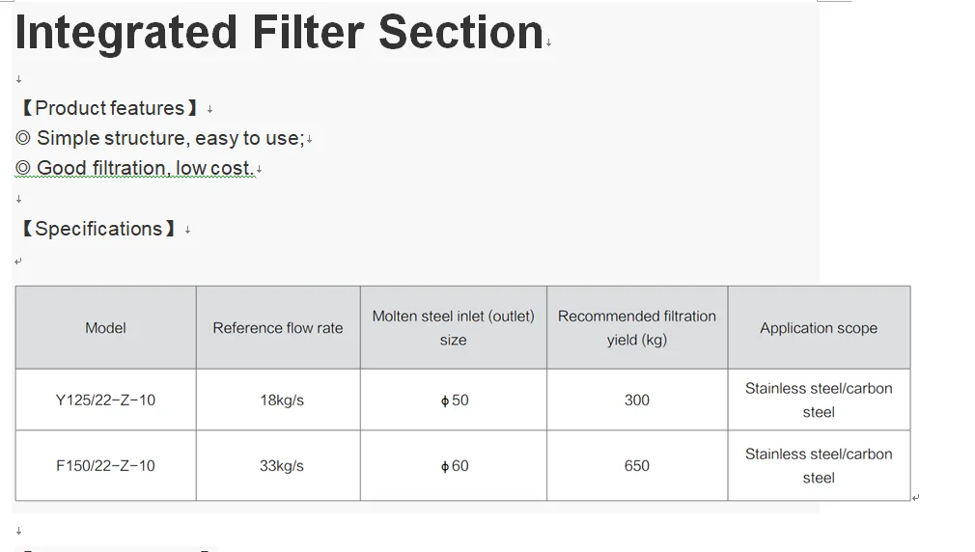Click the 'ϕ60' inlet size cell
Screen dimensions: 975x552
click(x=454, y=465)
